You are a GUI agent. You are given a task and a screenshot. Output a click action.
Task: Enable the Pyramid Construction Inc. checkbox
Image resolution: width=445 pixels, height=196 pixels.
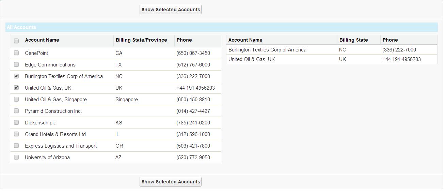point(16,111)
